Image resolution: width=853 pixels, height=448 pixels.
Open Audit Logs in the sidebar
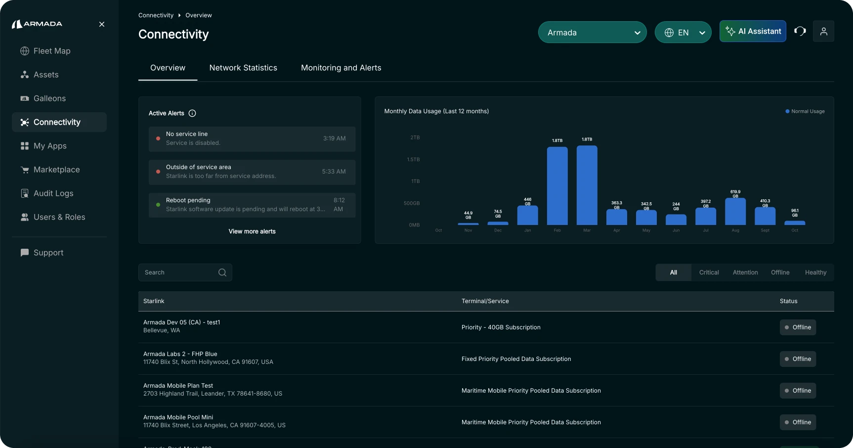[x=59, y=193]
